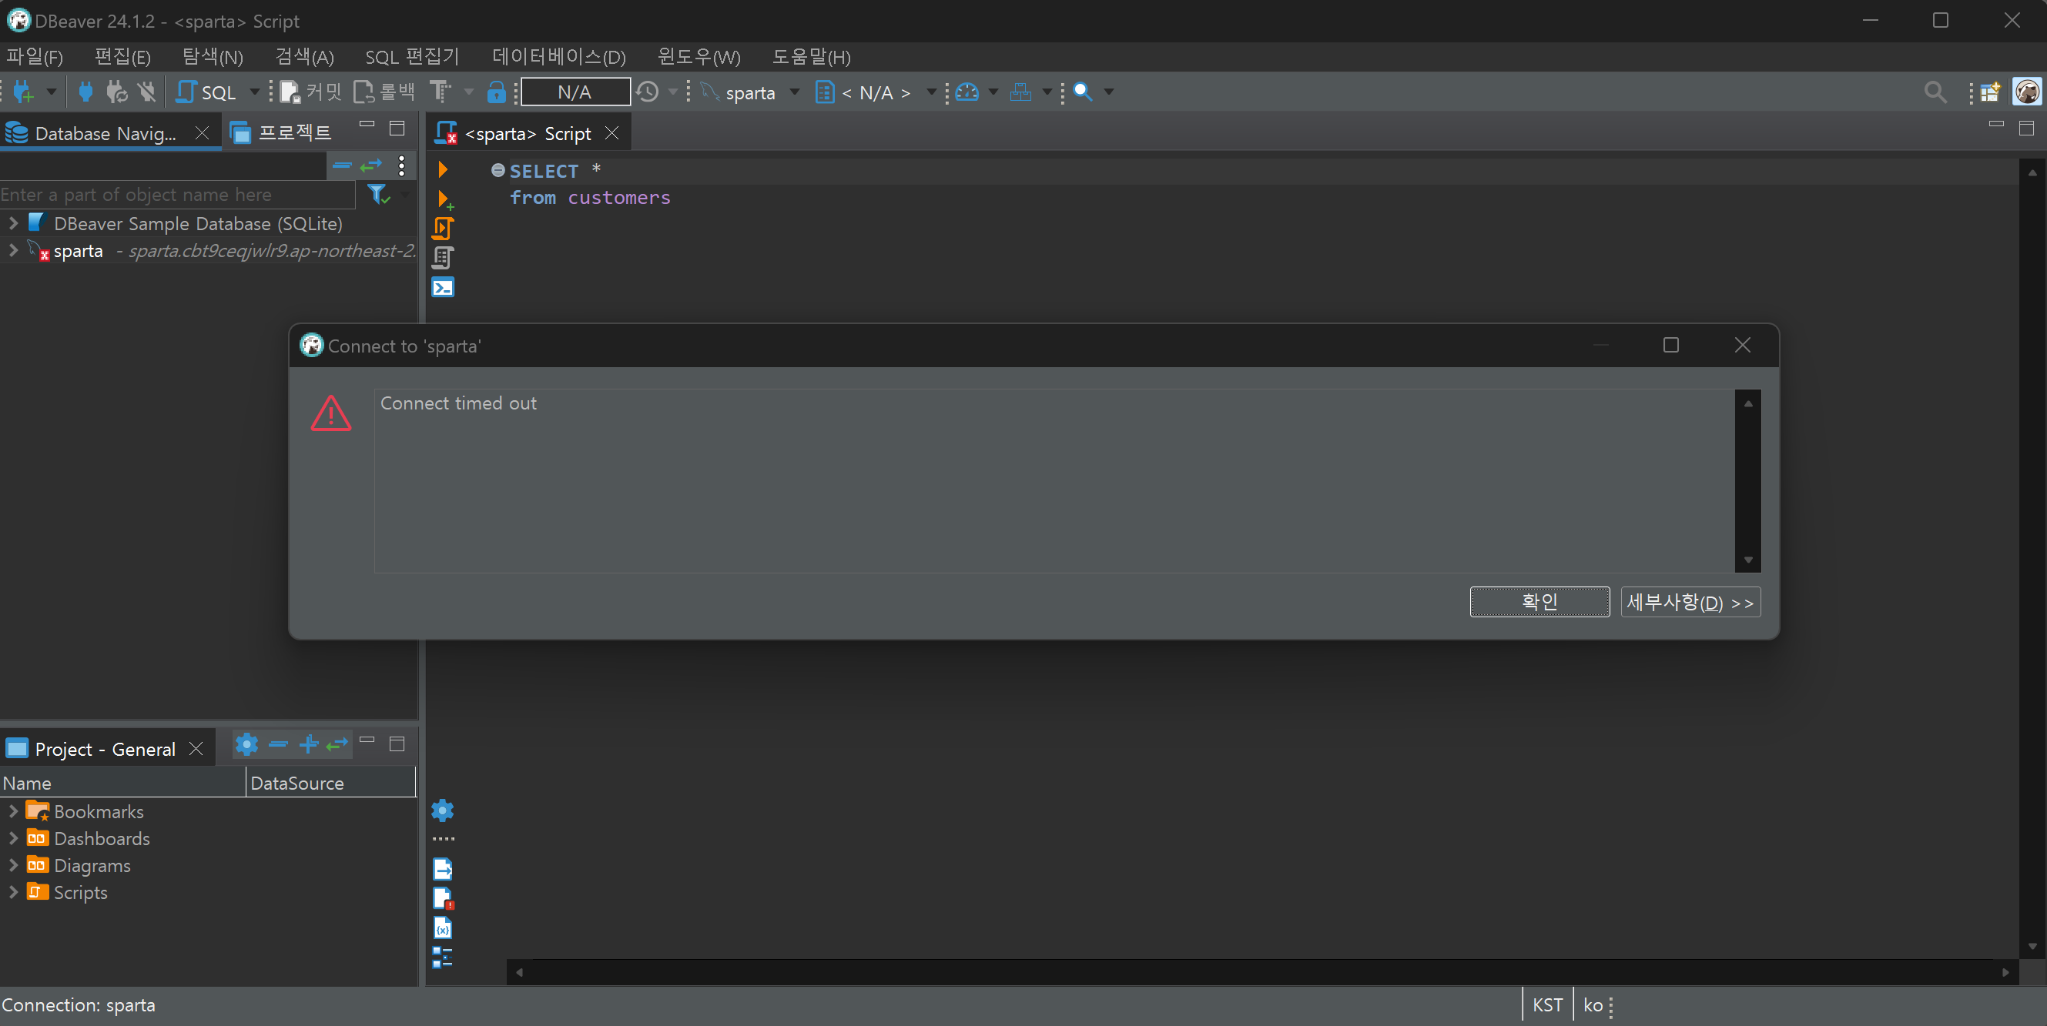This screenshot has height=1026, width=2047.
Task: Click the error message scrollbar down arrow
Action: click(x=1748, y=560)
